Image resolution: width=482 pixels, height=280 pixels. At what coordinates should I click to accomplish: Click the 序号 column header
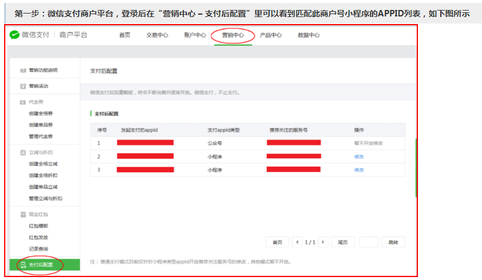(102, 130)
